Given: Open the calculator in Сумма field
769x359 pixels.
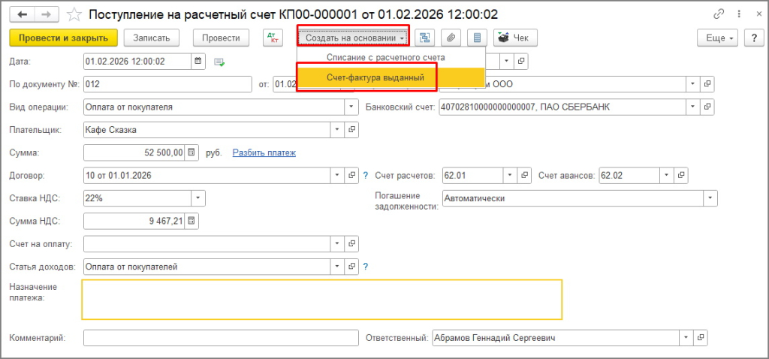Looking at the screenshot, I should pyautogui.click(x=191, y=152).
